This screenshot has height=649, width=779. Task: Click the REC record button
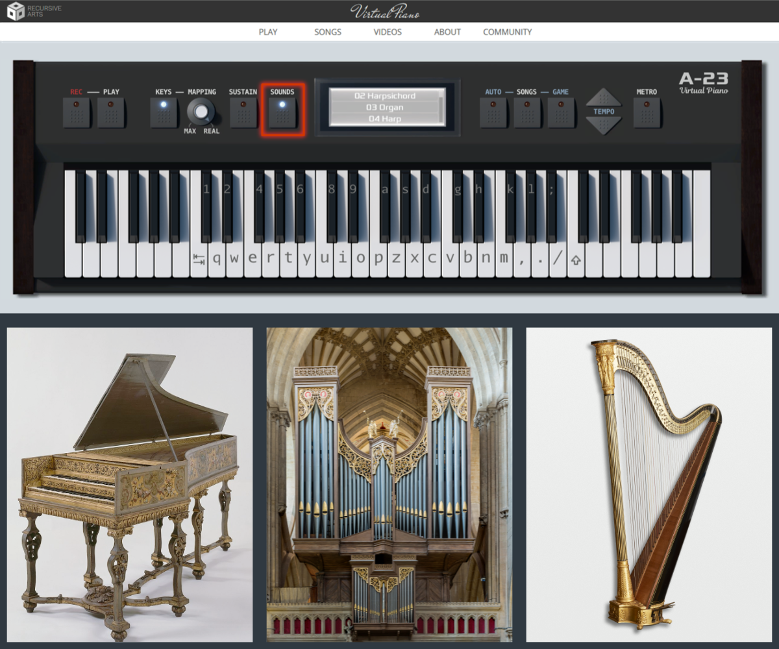tap(77, 112)
